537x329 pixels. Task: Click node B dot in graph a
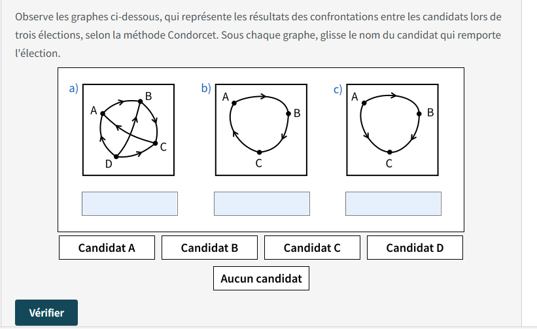coord(140,101)
